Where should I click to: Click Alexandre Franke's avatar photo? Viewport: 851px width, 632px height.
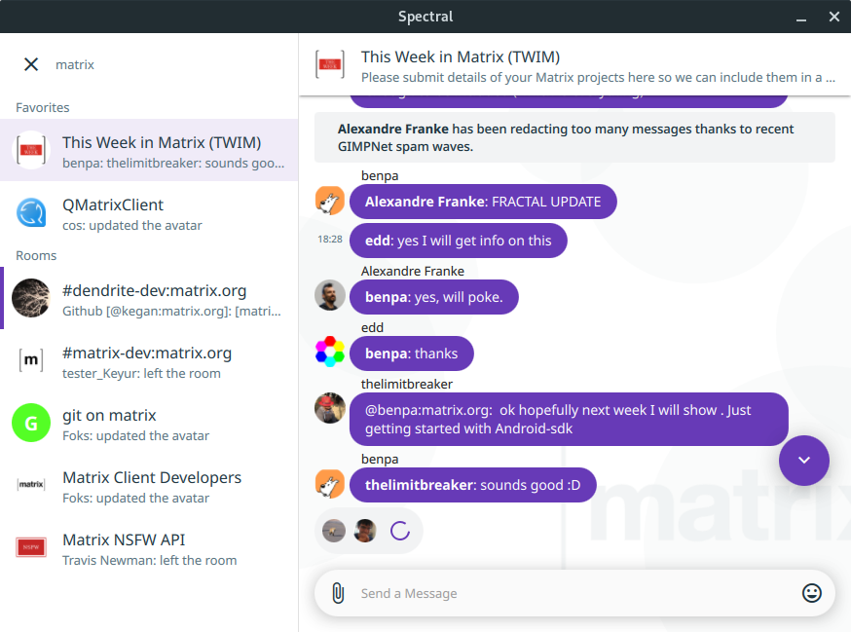pos(330,296)
